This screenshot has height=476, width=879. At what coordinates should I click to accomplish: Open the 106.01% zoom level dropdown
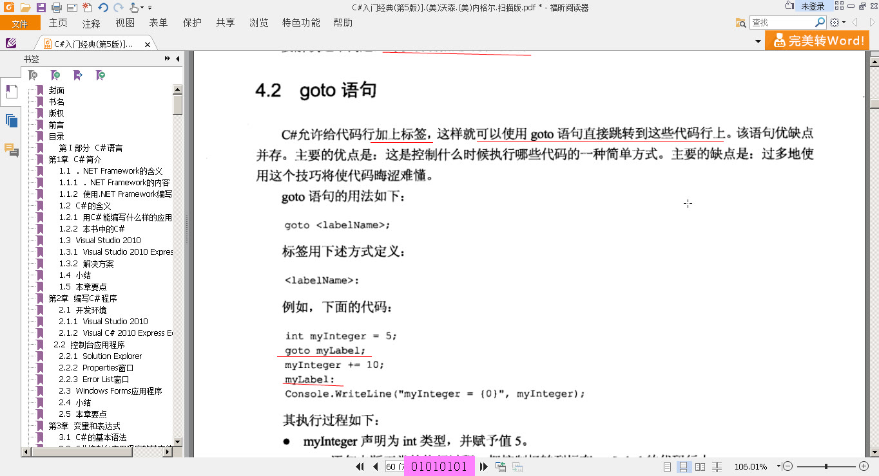778,466
